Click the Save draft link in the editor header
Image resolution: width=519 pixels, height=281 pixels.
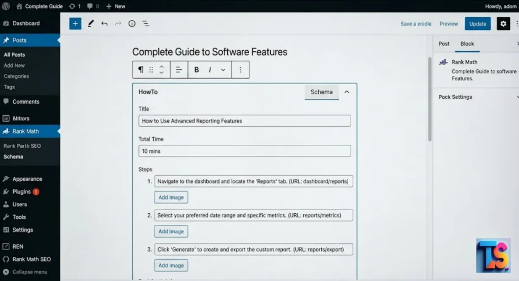[416, 24]
